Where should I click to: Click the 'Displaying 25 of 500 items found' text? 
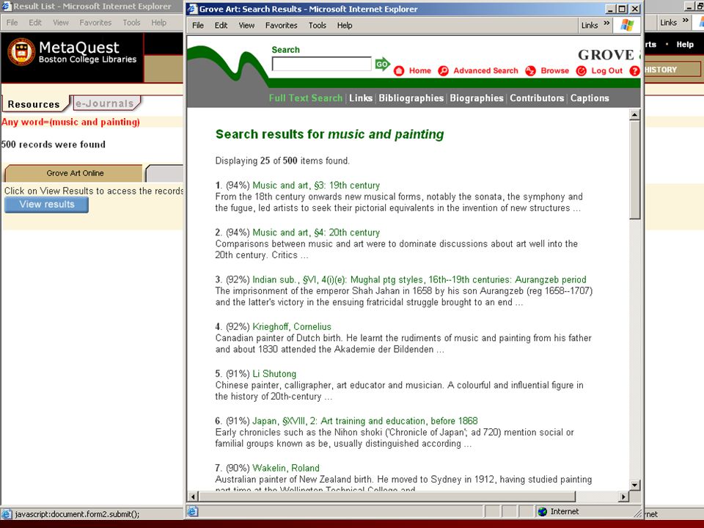pos(282,161)
